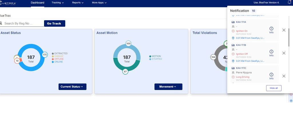
Task: Focus the Search By Reg No field
Action: pyautogui.click(x=23, y=23)
